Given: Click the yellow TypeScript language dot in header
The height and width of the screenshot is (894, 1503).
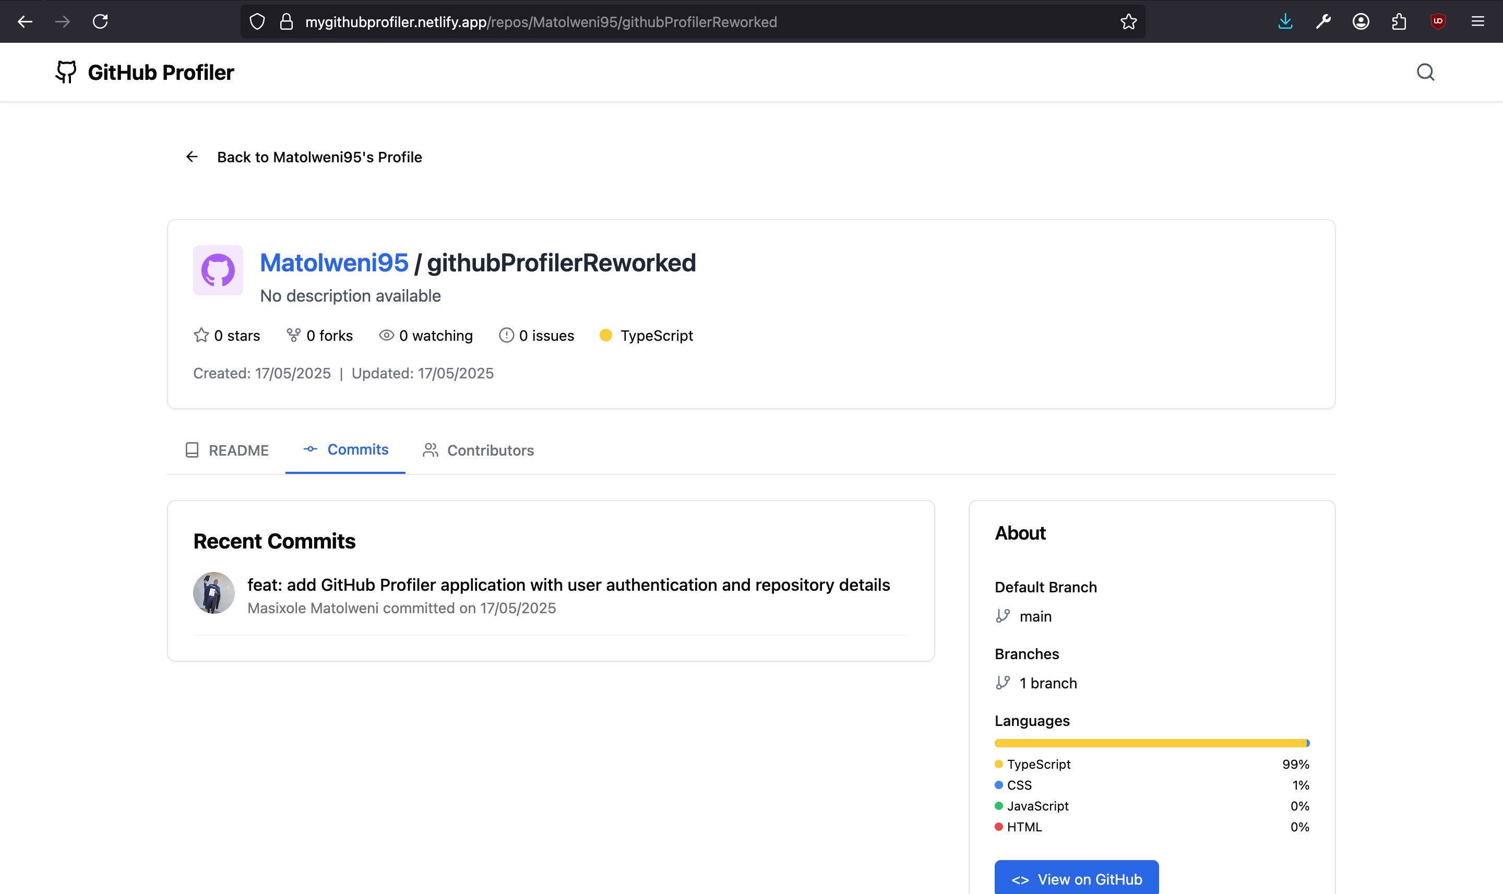Looking at the screenshot, I should [x=606, y=335].
